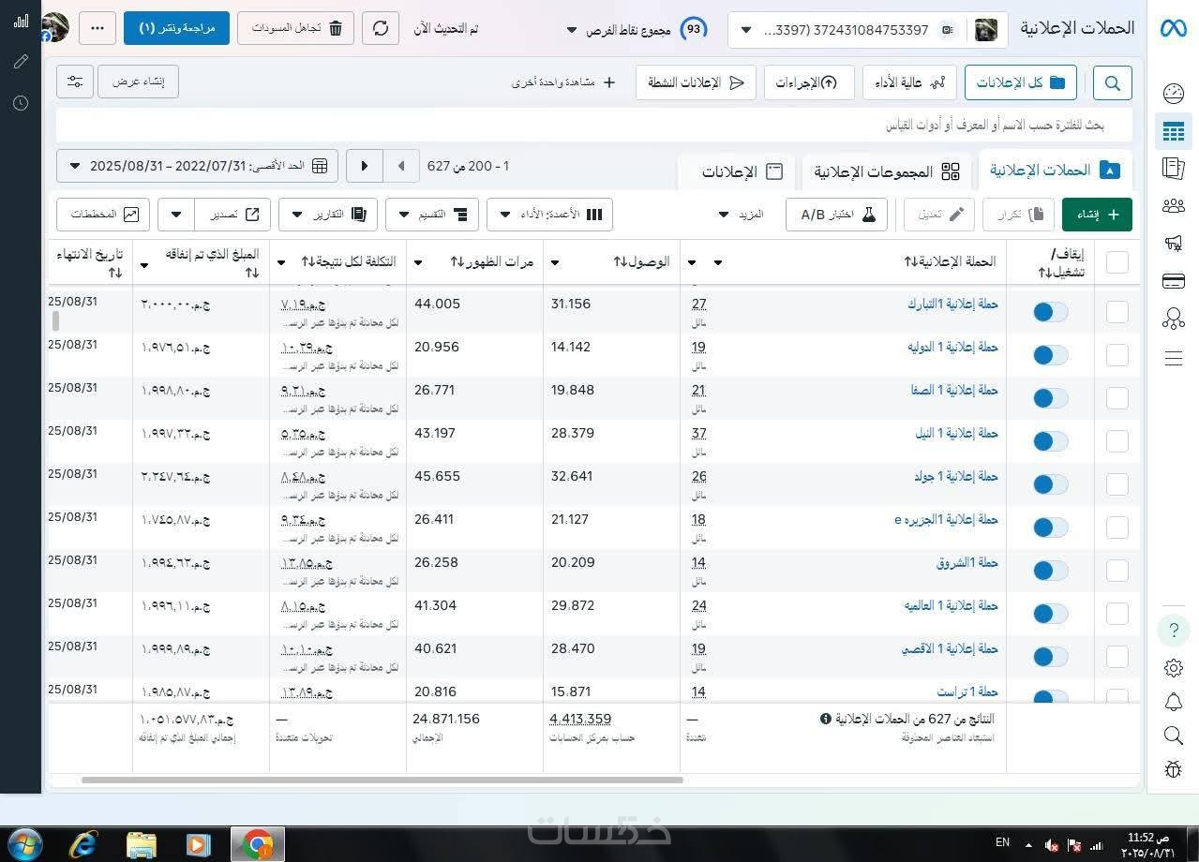Open the settings gear in sidebar
The image size is (1199, 862).
click(1173, 668)
